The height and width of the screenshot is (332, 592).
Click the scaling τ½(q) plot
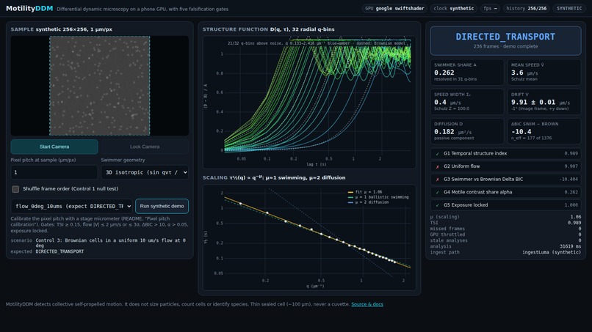pos(309,237)
